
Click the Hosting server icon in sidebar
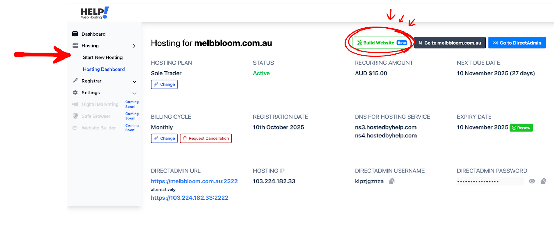75,46
